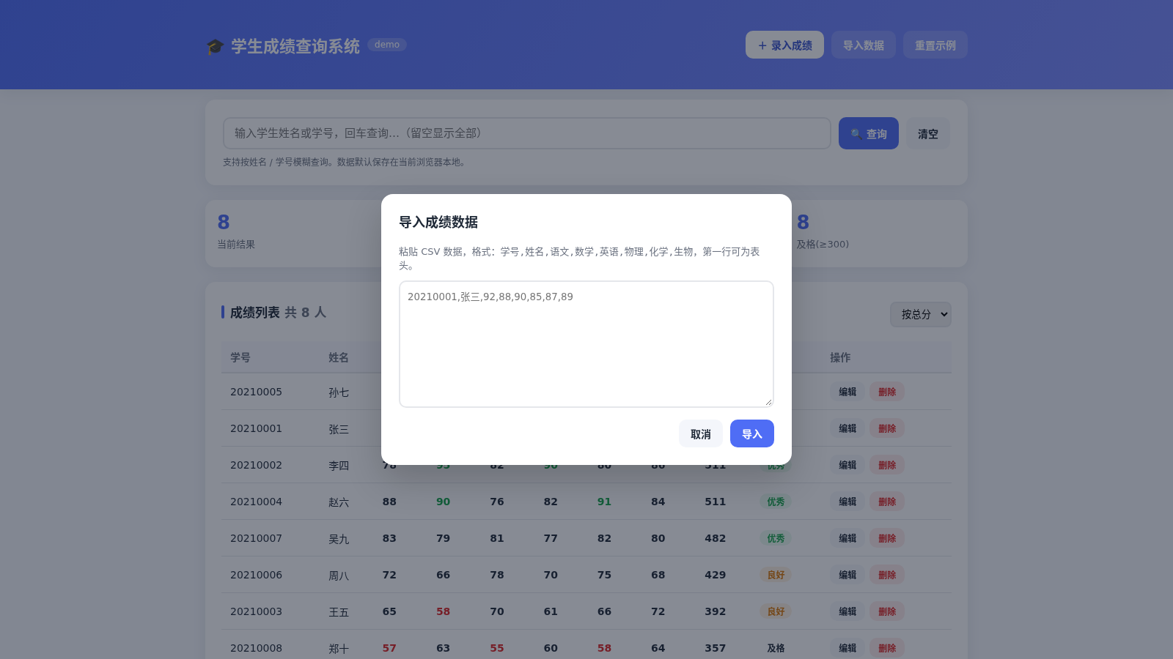Viewport: 1173px width, 659px height.
Task: Delete the entry for 王五
Action: [887, 611]
